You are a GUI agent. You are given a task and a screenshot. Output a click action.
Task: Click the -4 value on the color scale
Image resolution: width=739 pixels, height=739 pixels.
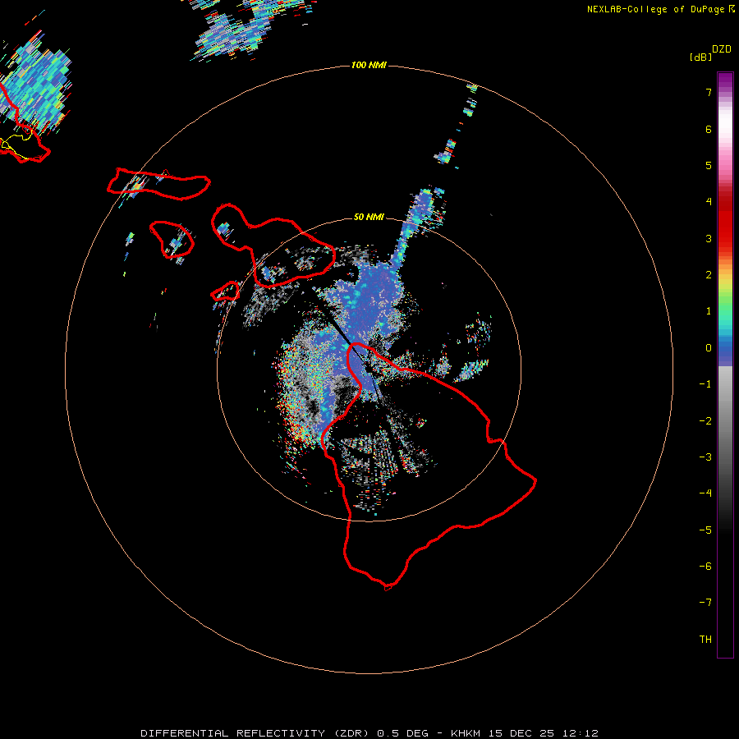[x=705, y=493]
